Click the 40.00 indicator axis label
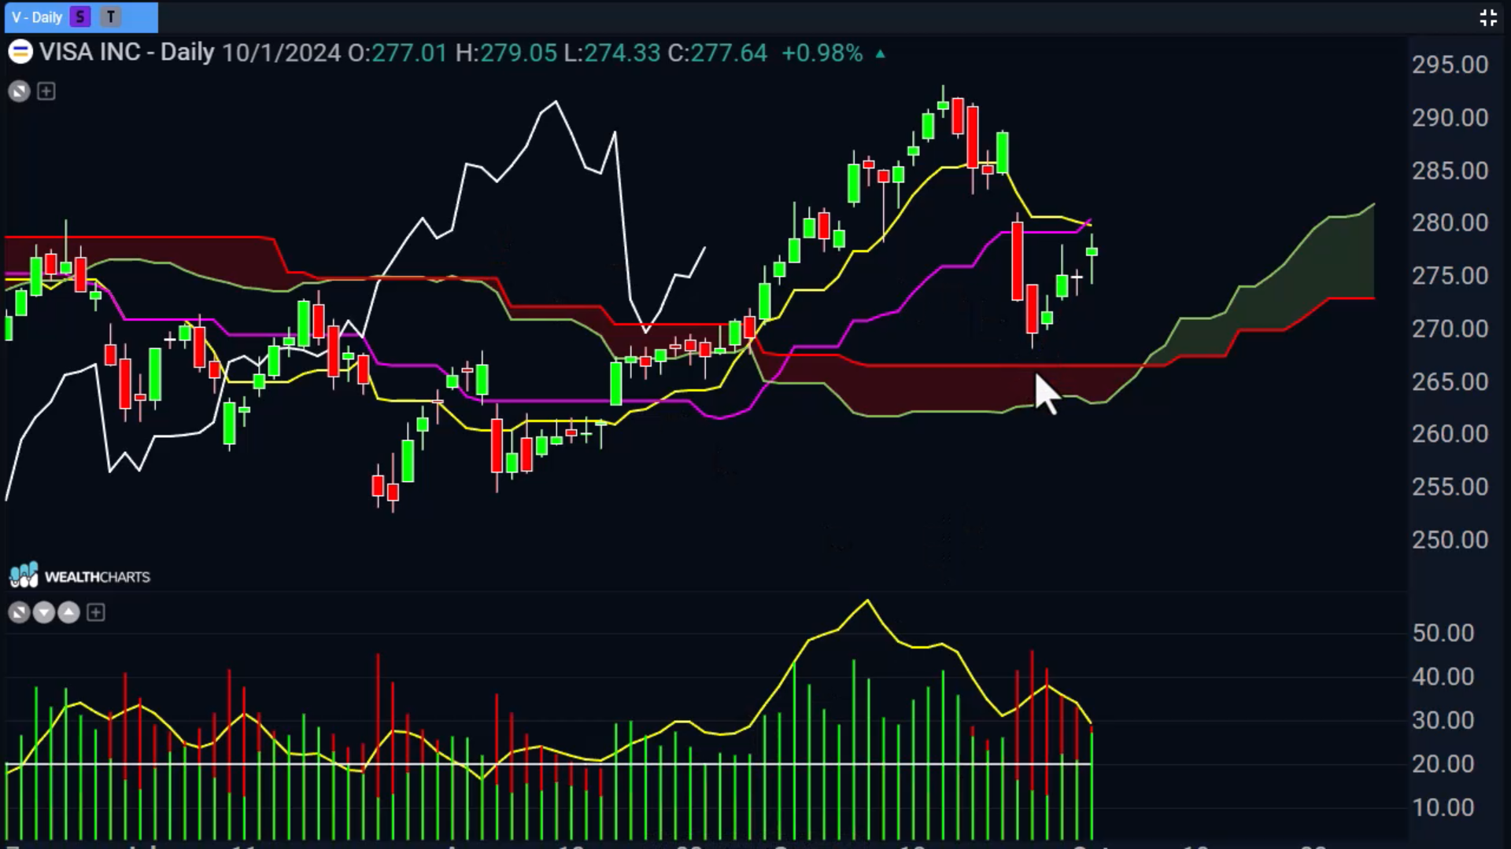Viewport: 1511px width, 849px height. tap(1443, 677)
